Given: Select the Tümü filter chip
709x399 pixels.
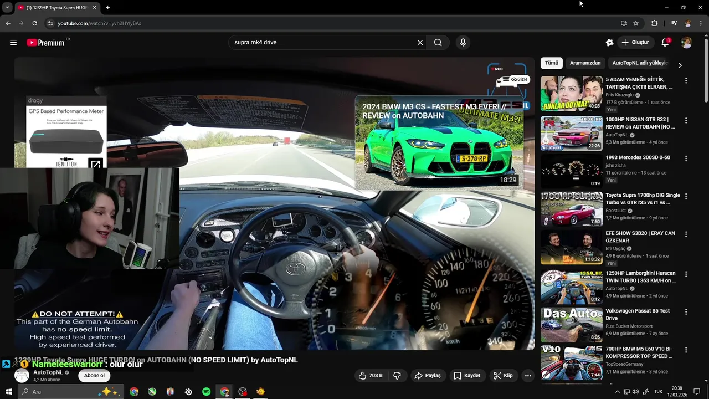Looking at the screenshot, I should [552, 63].
